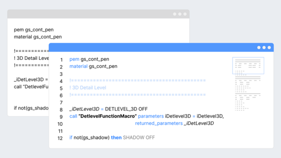This screenshot has height=158, width=281.
Task: Click the first dot in blue title bar
Action: [259, 47]
